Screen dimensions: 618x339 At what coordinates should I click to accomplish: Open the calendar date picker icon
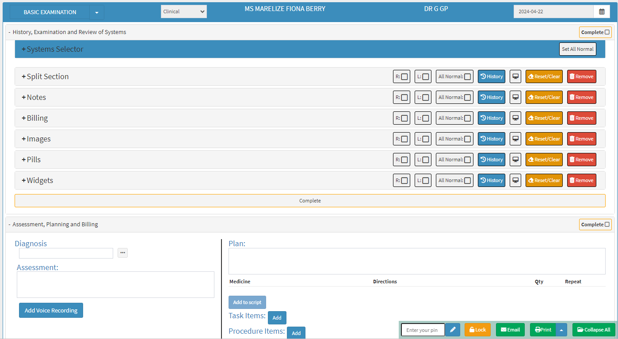[602, 12]
